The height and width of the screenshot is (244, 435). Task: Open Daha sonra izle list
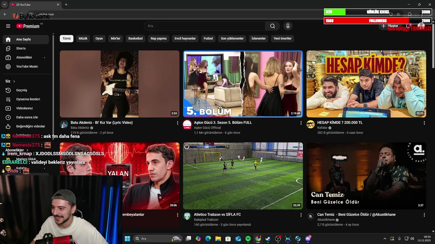click(x=26, y=117)
